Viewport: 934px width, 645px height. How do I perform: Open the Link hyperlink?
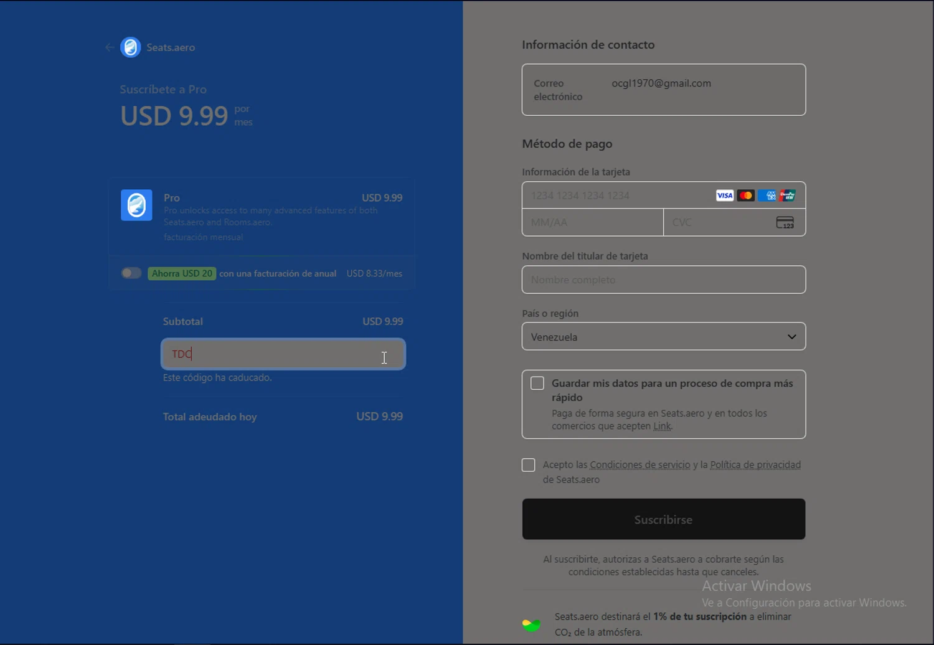[662, 426]
